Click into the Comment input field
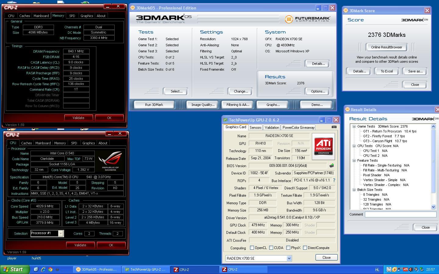The width and height of the screenshot is (439, 274). coord(401,214)
